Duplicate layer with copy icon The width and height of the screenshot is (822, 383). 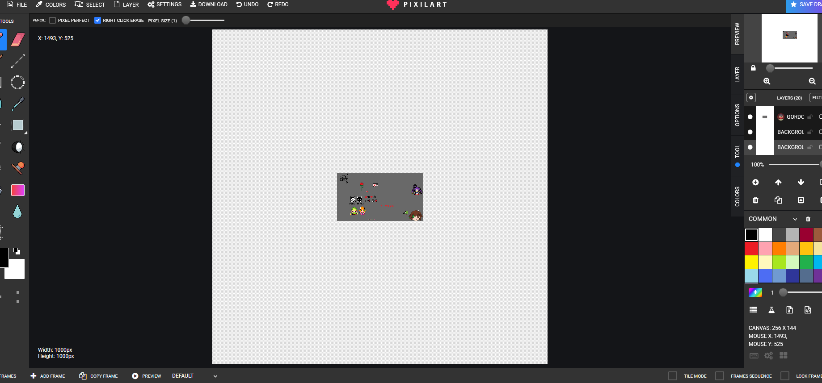[778, 200]
